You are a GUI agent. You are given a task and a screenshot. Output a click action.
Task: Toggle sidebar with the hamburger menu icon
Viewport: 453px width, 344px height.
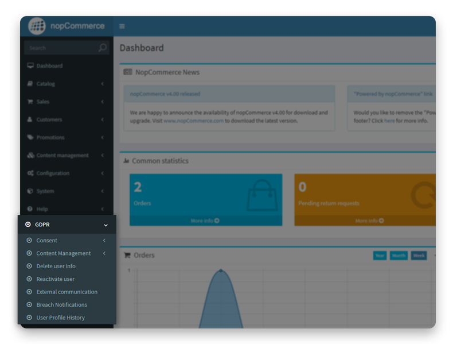(122, 26)
